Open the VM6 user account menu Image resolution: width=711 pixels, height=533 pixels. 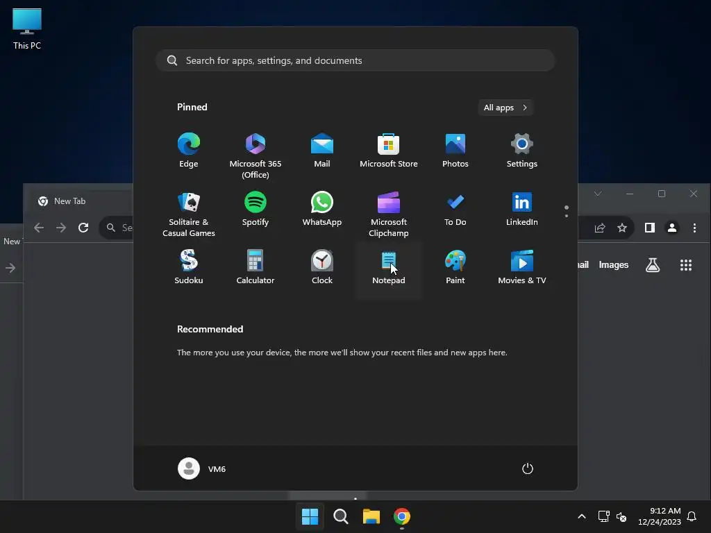[202, 468]
